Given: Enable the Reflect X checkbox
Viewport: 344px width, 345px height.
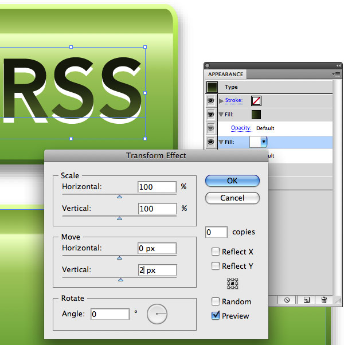Looking at the screenshot, I should 215,252.
